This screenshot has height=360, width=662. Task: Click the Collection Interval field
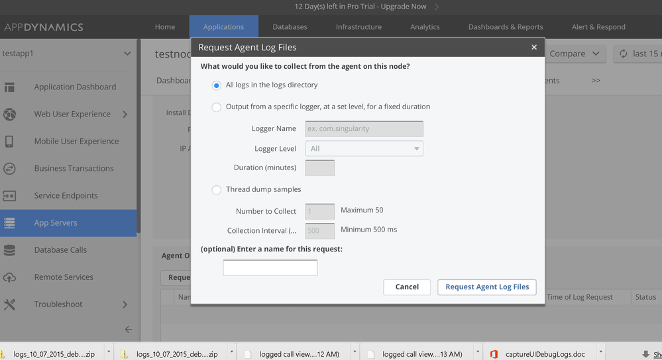(x=320, y=231)
